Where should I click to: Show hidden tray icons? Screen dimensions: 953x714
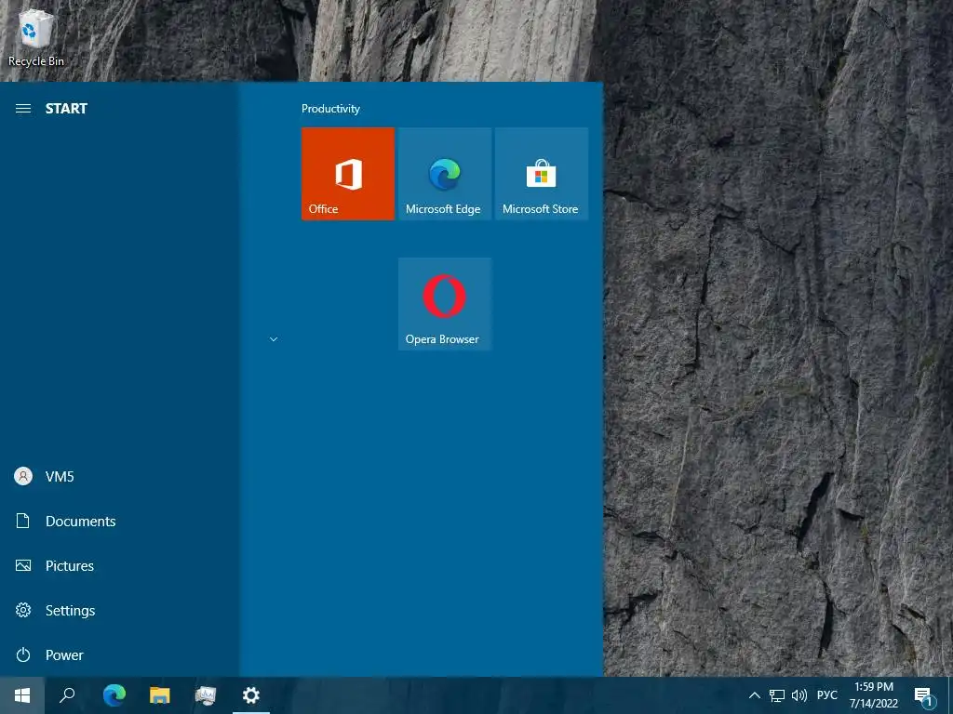pos(754,695)
